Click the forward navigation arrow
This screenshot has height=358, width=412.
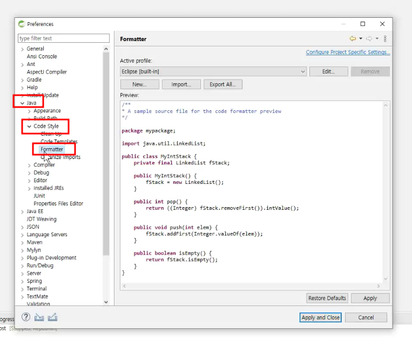click(x=369, y=39)
